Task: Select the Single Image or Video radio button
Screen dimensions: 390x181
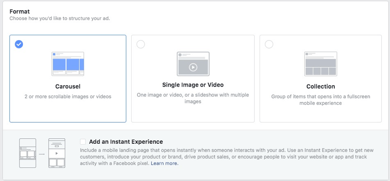Action: (140, 44)
